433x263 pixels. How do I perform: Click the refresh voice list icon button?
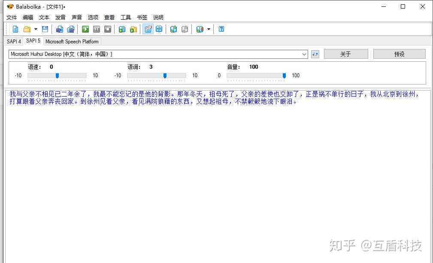[315, 54]
